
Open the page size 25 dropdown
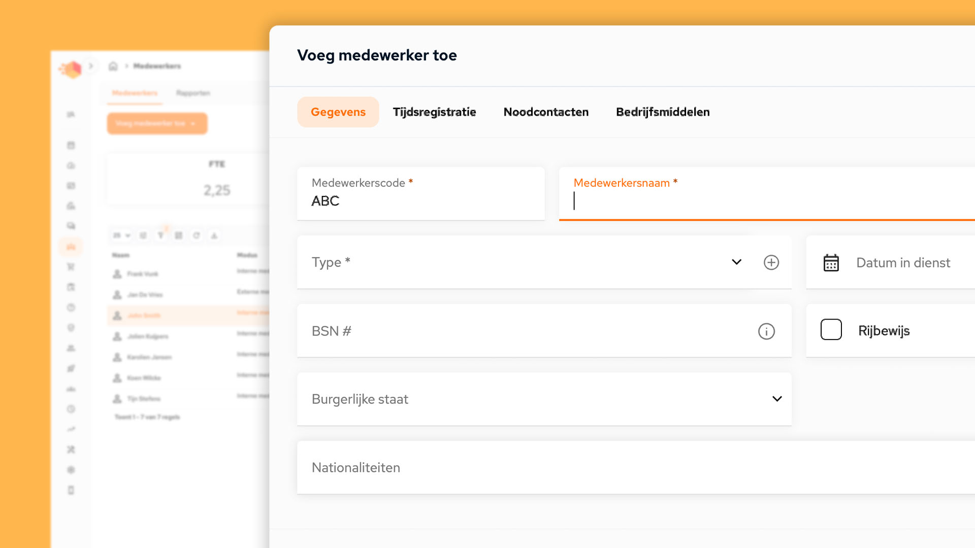pyautogui.click(x=121, y=235)
